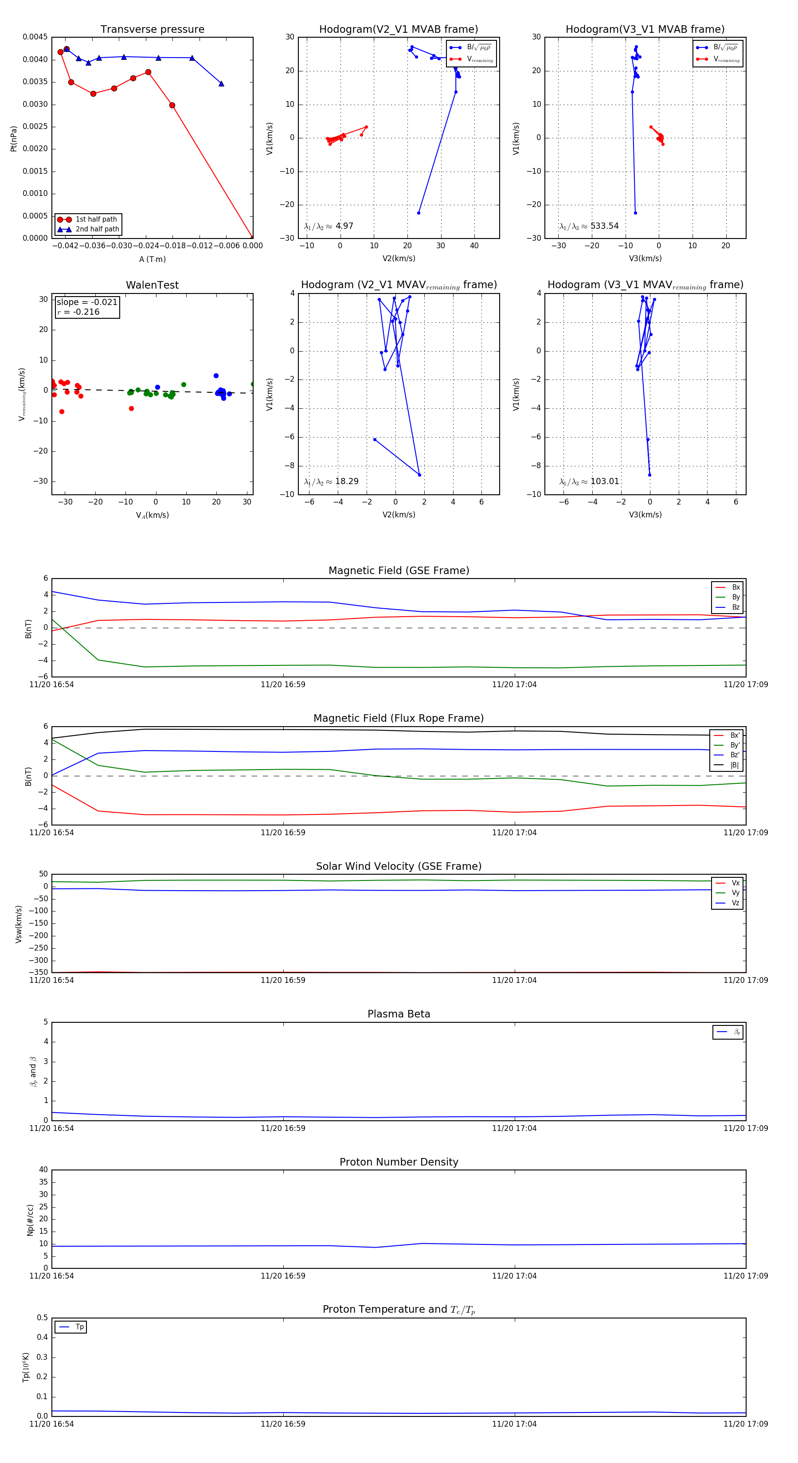Click the "Magnetic Field (Flux Rope Frame)" title
The width and height of the screenshot is (798, 1463).
[x=399, y=719]
